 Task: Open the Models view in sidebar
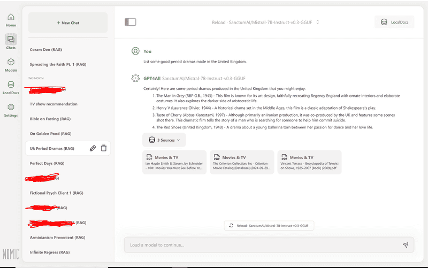coord(11,65)
